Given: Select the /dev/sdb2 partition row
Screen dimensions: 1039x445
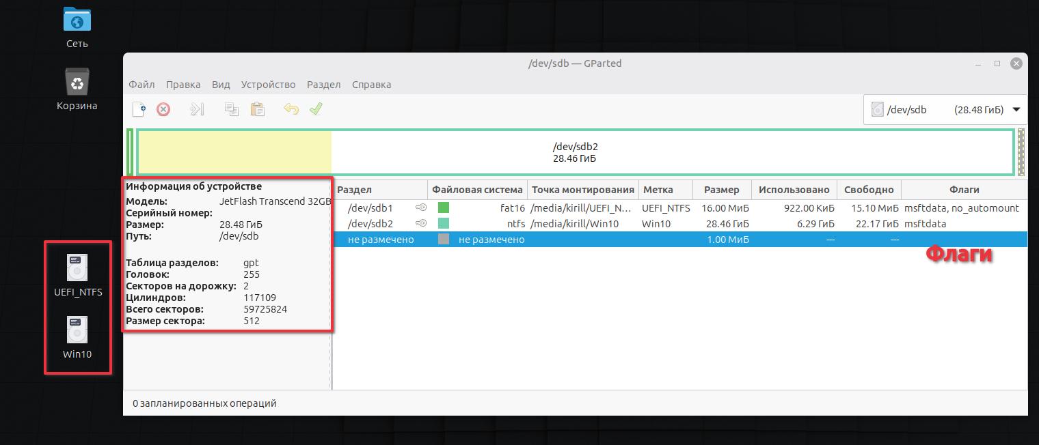Looking at the screenshot, I should tap(679, 223).
